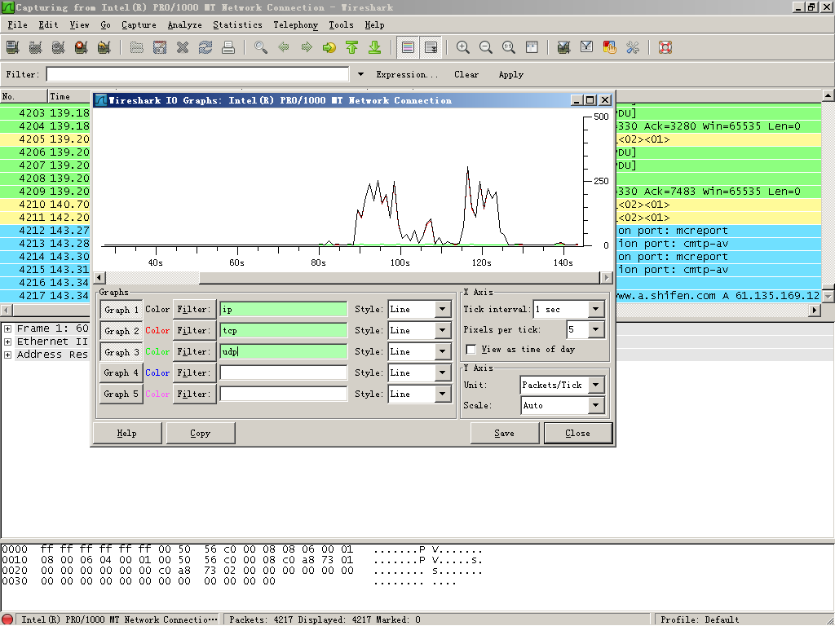This screenshot has width=835, height=626.
Task: Toggle the Colorize Packet List icon
Action: coord(409,47)
